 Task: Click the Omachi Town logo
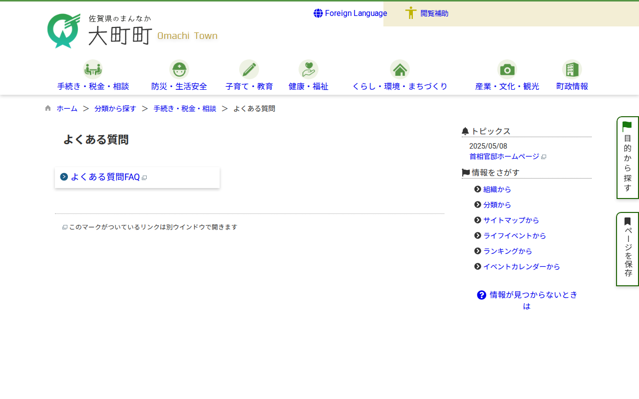pos(132,31)
